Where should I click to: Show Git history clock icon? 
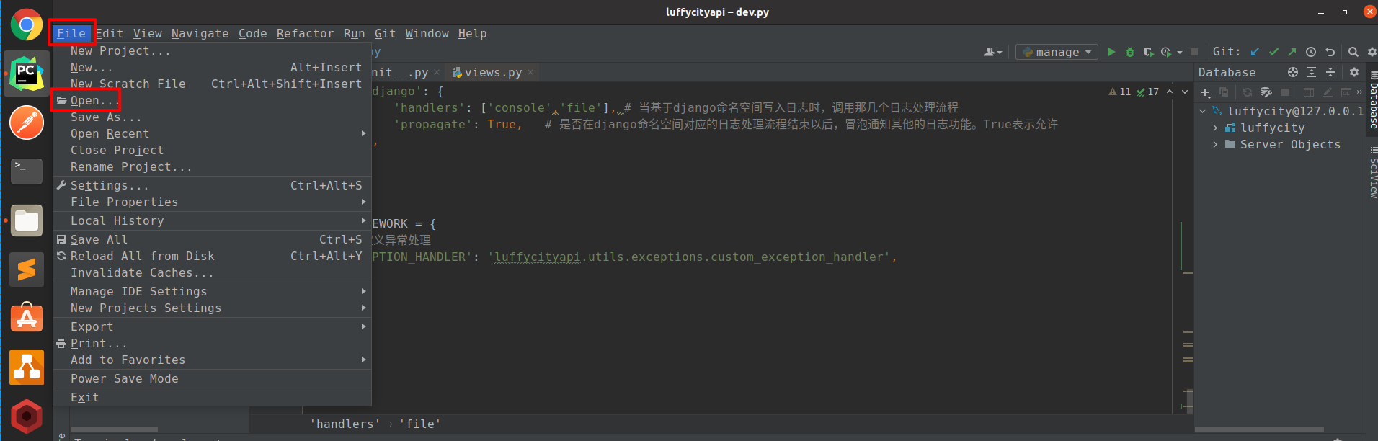tap(1311, 52)
